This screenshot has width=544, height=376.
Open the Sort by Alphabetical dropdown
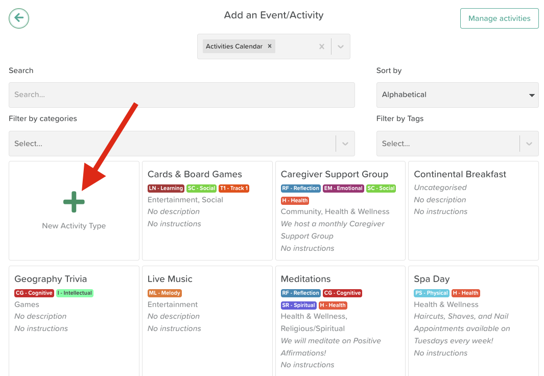457,95
